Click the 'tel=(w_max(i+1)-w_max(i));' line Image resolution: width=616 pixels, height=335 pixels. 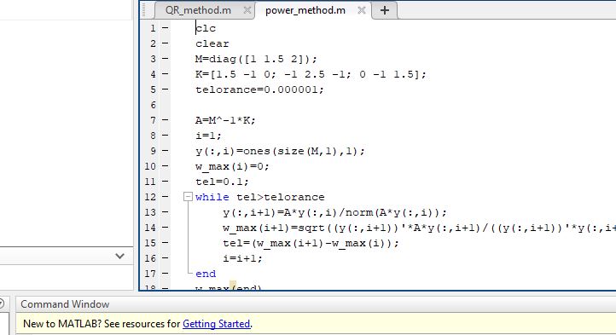(311, 243)
